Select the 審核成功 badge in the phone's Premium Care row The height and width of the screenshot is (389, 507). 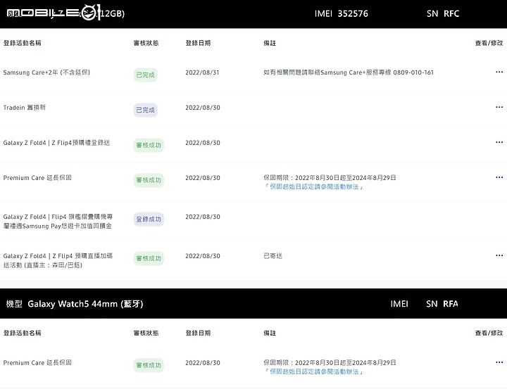click(x=149, y=180)
